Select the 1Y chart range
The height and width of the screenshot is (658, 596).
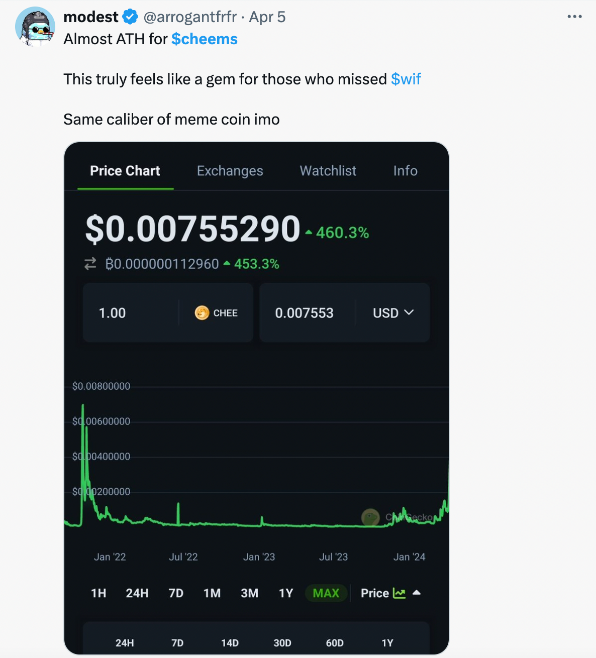tap(286, 593)
